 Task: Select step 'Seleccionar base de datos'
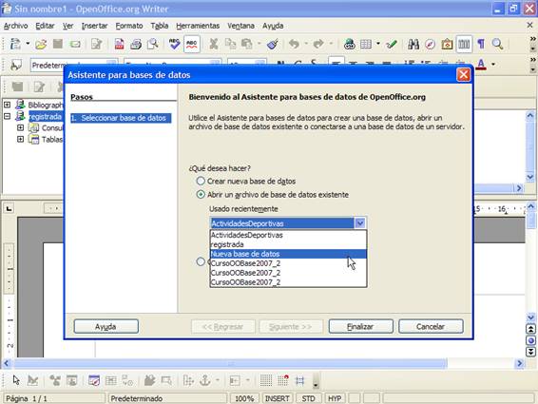[121, 118]
